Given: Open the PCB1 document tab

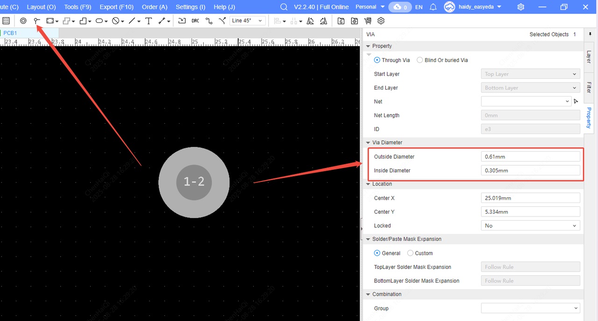Looking at the screenshot, I should (x=10, y=33).
